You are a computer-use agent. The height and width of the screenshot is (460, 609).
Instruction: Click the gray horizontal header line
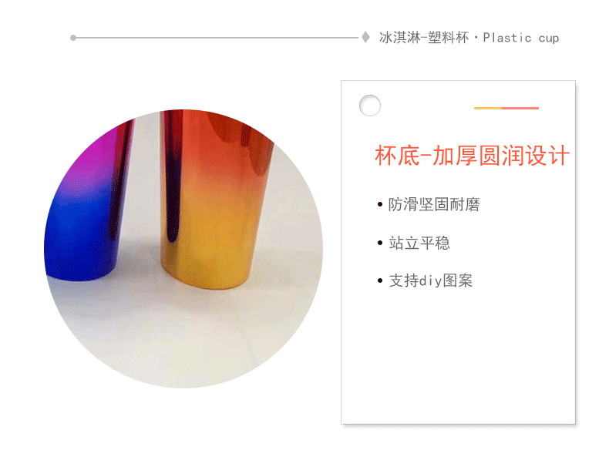pyautogui.click(x=217, y=38)
